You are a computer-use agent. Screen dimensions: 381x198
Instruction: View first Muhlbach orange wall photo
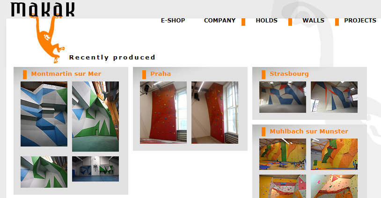(283, 154)
